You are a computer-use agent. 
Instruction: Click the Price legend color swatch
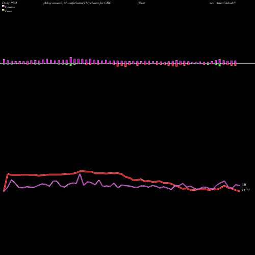(3, 11)
